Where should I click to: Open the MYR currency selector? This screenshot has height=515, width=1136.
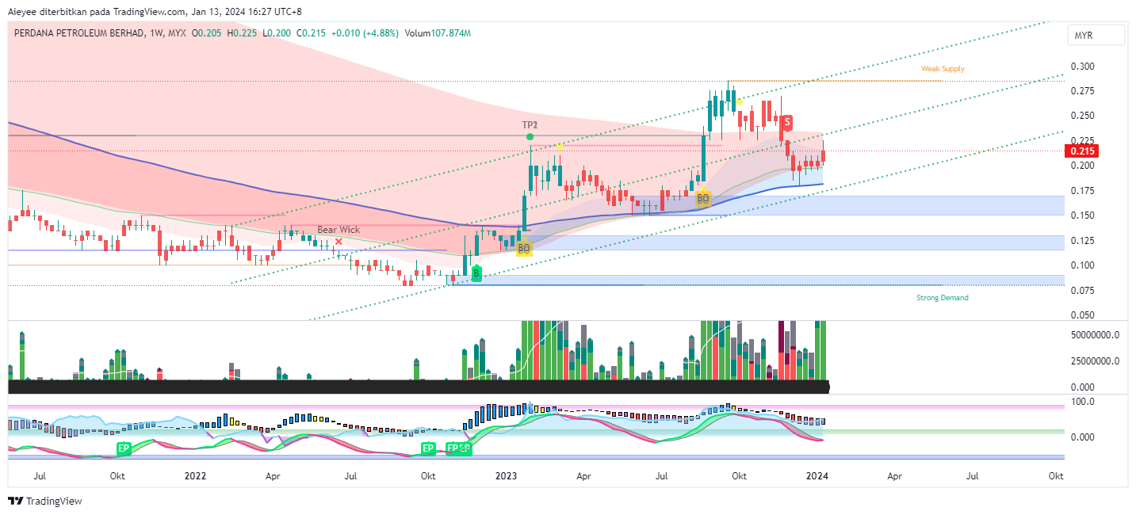[1096, 36]
